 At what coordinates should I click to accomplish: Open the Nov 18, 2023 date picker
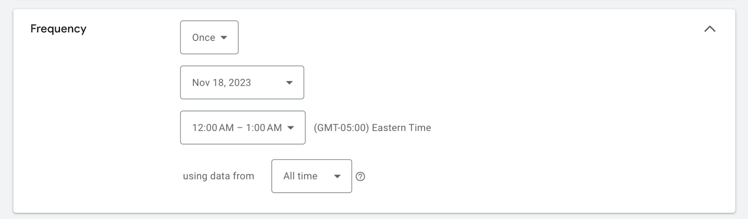pyautogui.click(x=242, y=83)
